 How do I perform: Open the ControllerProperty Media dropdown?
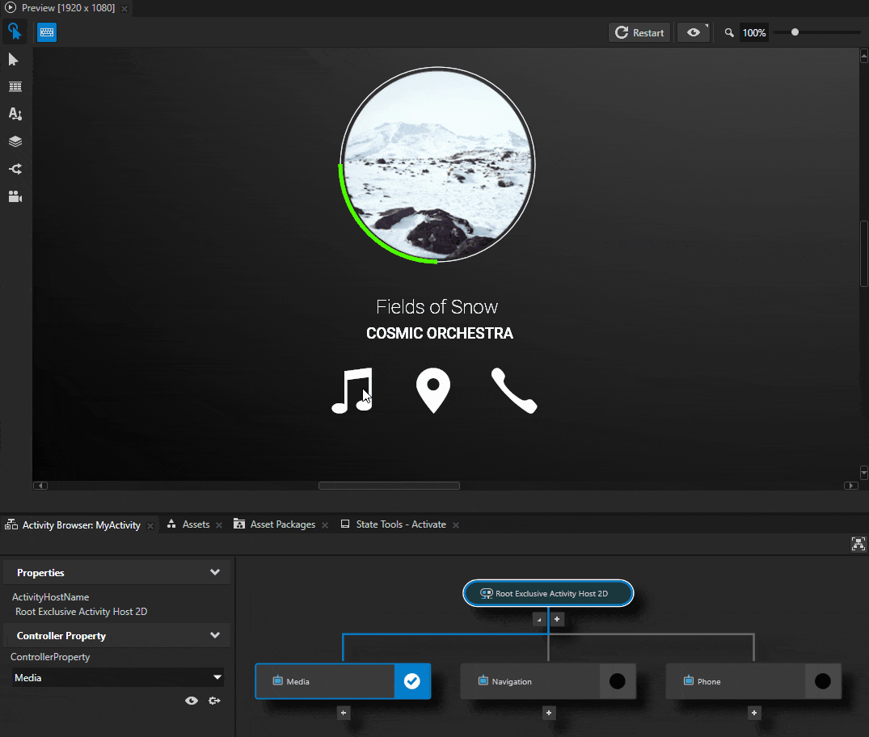pos(118,677)
